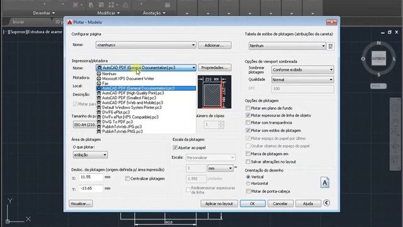Confirm plot with OK
The height and width of the screenshot is (227, 403).
point(253,204)
